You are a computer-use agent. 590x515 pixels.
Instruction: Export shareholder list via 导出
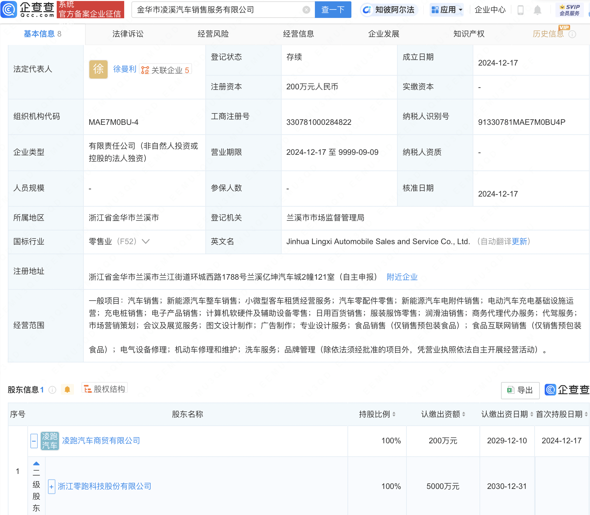pos(520,390)
